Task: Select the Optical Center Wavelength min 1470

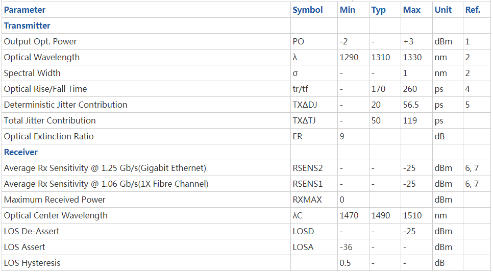Action: click(x=349, y=215)
